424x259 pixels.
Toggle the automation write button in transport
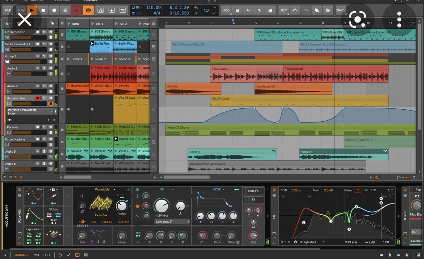click(65, 10)
